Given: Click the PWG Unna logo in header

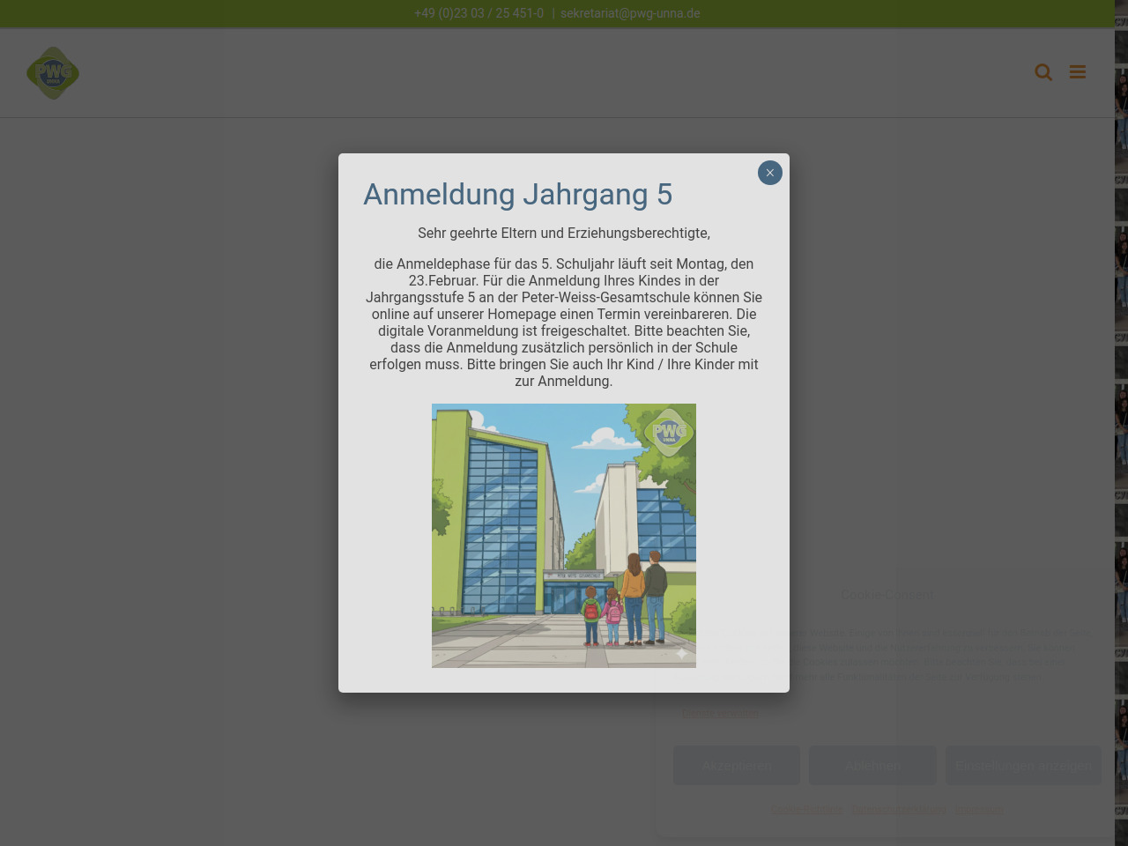Looking at the screenshot, I should 53,73.
